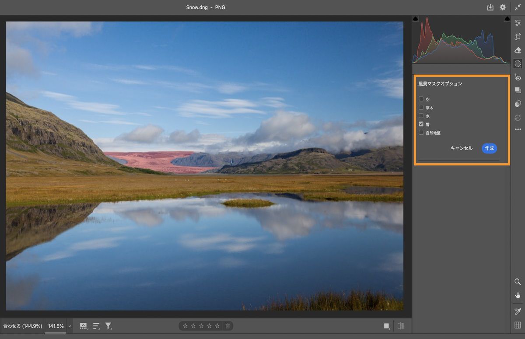
Task: Select the Hand pan tool
Action: coord(518,295)
